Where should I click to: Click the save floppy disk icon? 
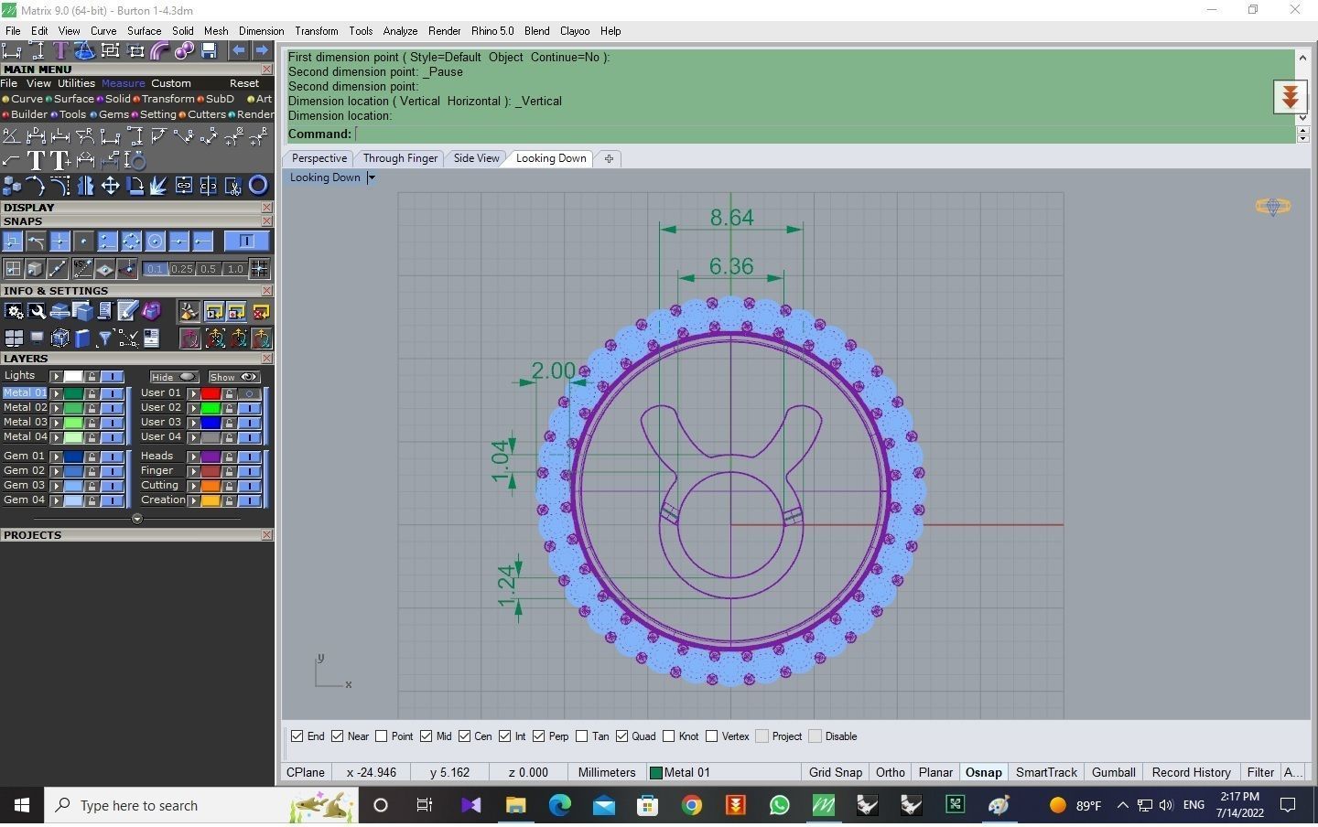(x=209, y=50)
